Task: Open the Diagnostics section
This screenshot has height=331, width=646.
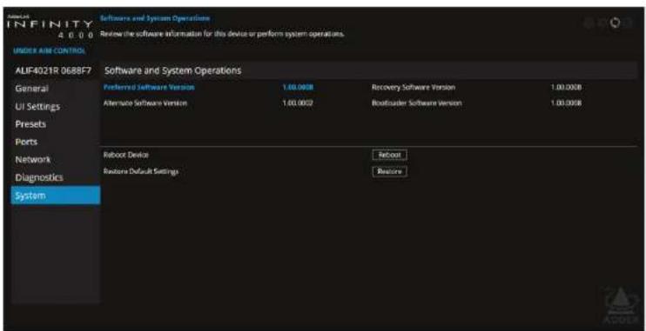Action: click(56, 177)
